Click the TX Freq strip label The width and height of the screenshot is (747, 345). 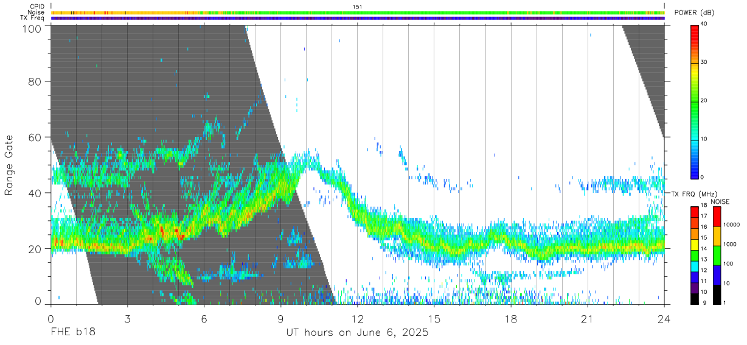[33, 18]
